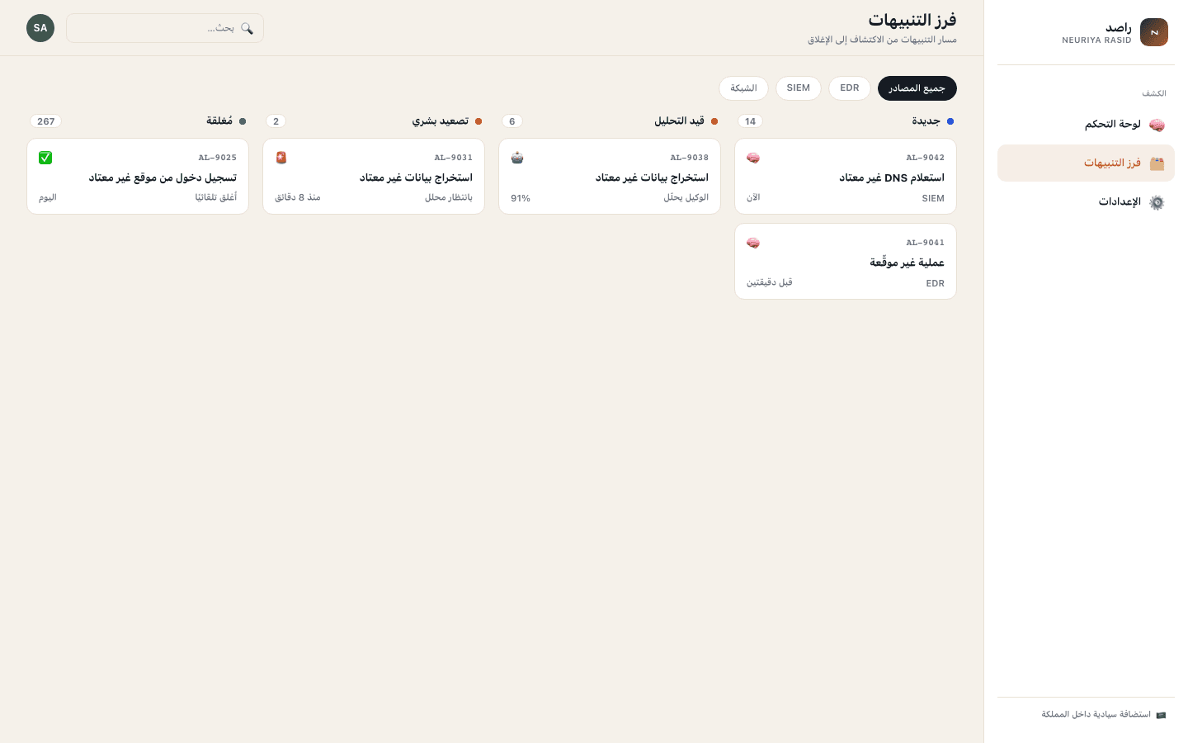
Task: Open the استعلام DNS غير معتاد alert card
Action: (846, 177)
